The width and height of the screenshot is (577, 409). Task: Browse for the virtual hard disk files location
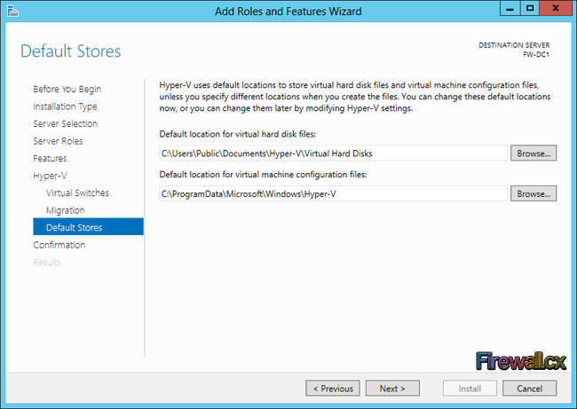(x=534, y=153)
